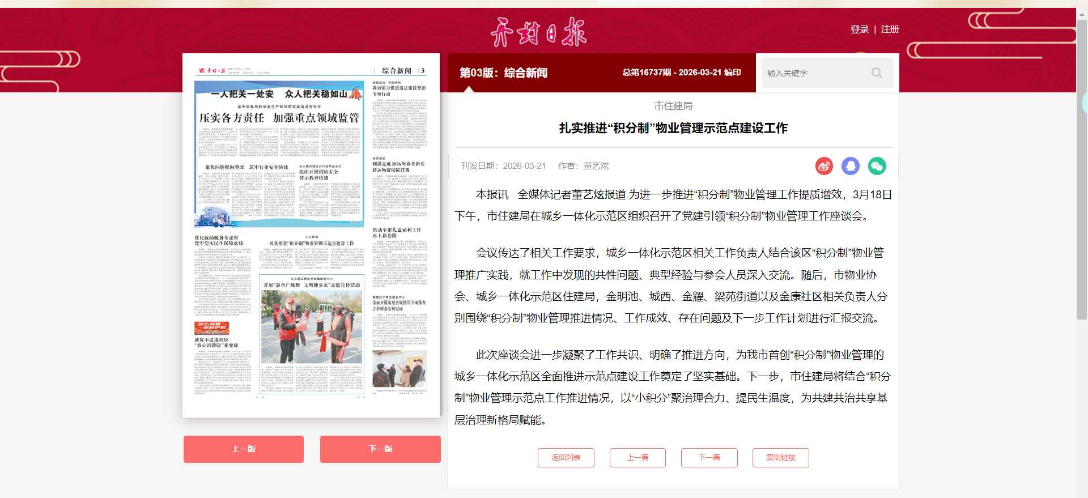
Task: Open the 登录 login link
Action: (x=859, y=29)
